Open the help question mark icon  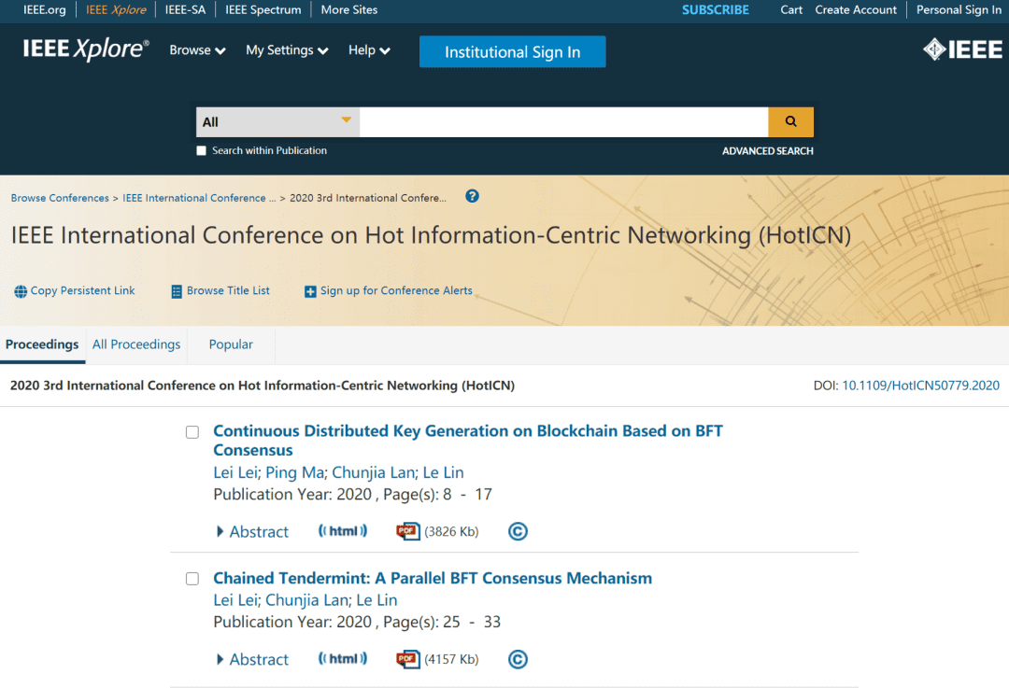coord(472,196)
